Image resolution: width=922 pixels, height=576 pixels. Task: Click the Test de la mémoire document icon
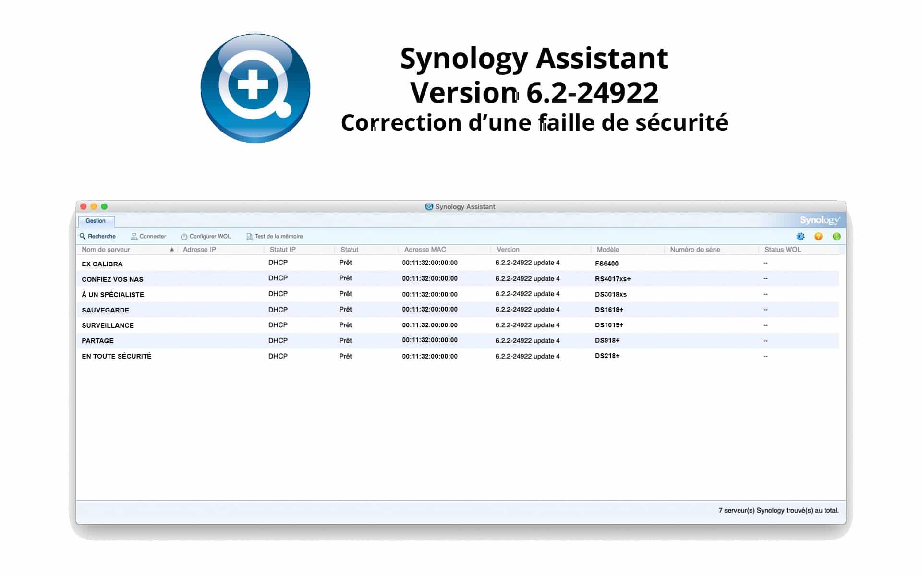[x=249, y=236]
